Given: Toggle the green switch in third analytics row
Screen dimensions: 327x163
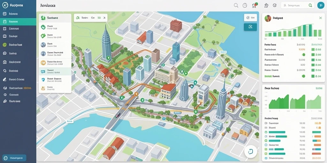Looking at the screenshot, I should click(x=304, y=55).
